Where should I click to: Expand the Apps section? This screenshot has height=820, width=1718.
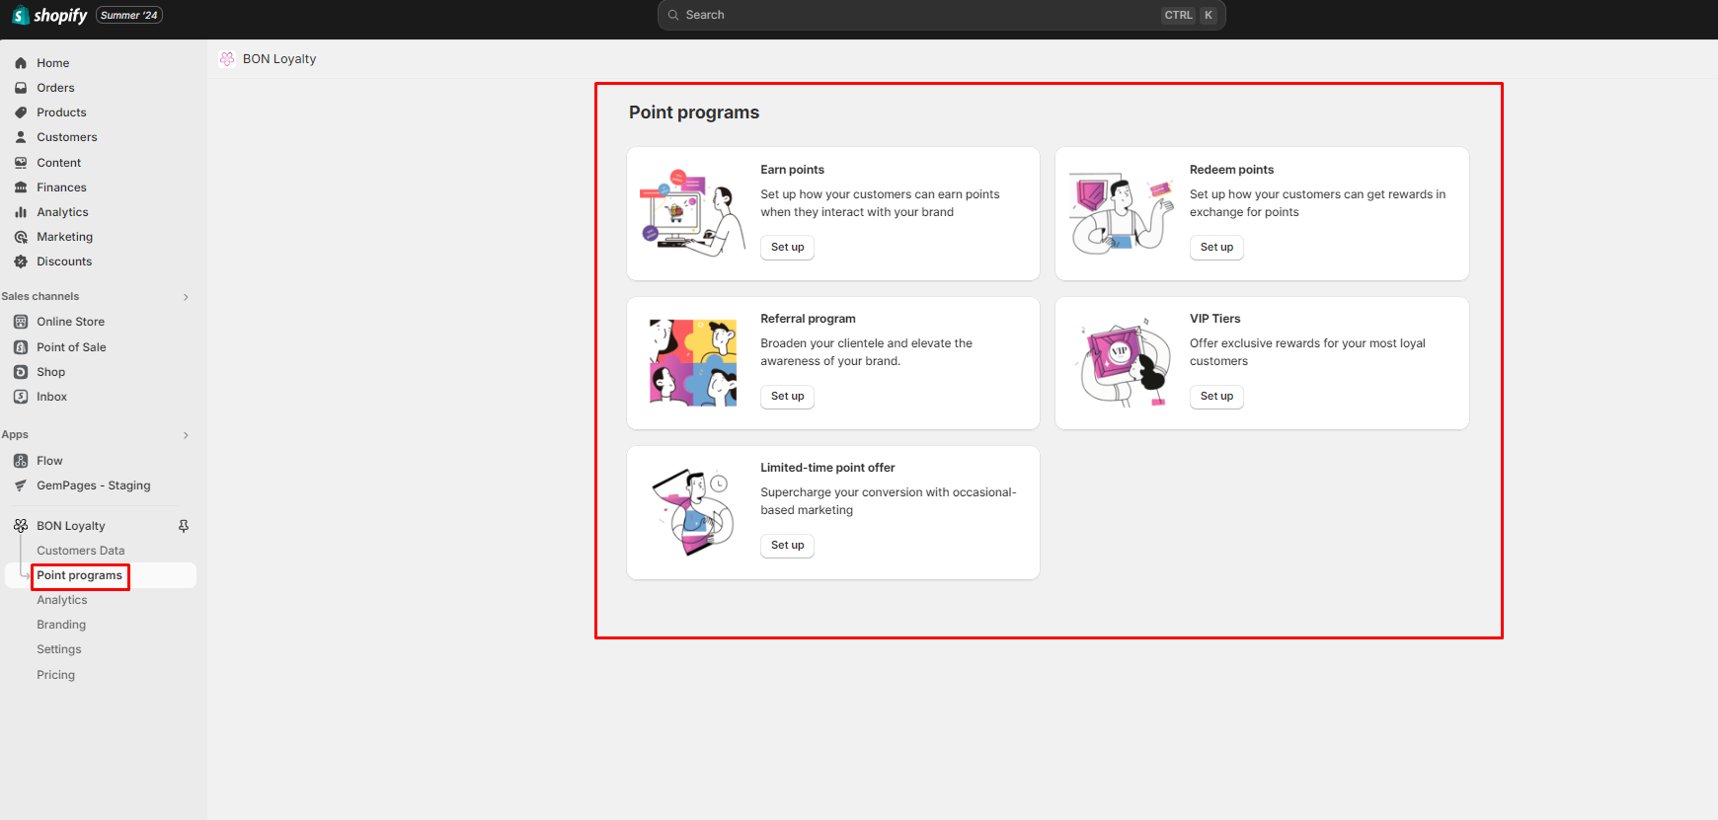click(186, 435)
